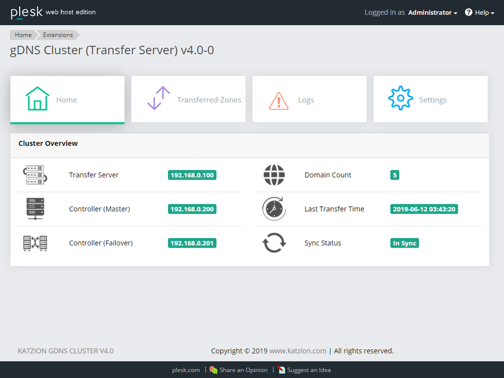Click the Suggest an Idea icon
The width and height of the screenshot is (504, 378).
click(281, 370)
